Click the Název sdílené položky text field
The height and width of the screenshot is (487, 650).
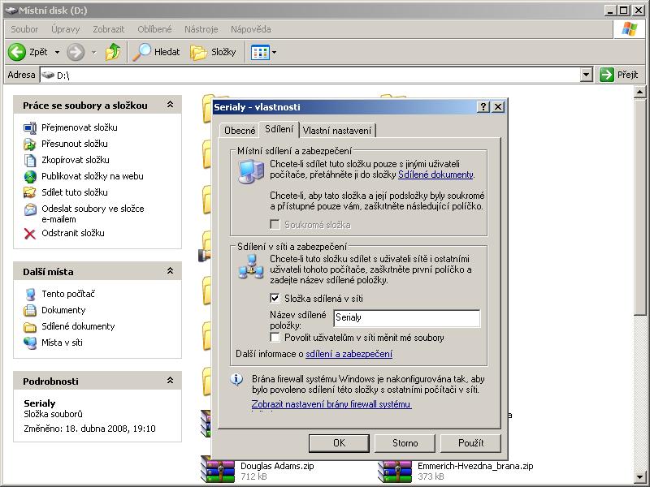click(x=405, y=318)
